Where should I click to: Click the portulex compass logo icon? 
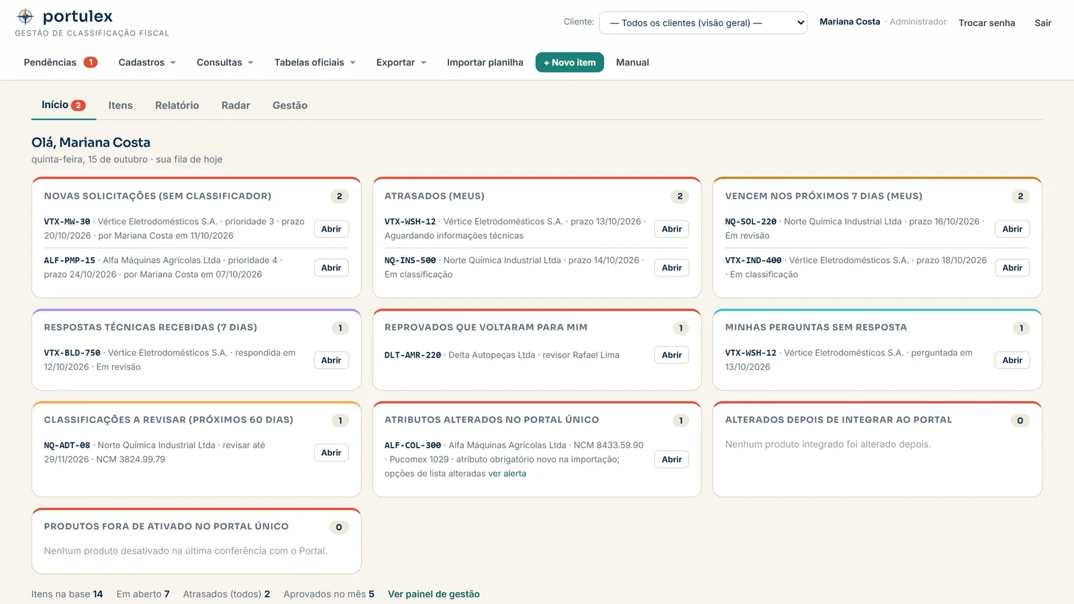tap(26, 16)
